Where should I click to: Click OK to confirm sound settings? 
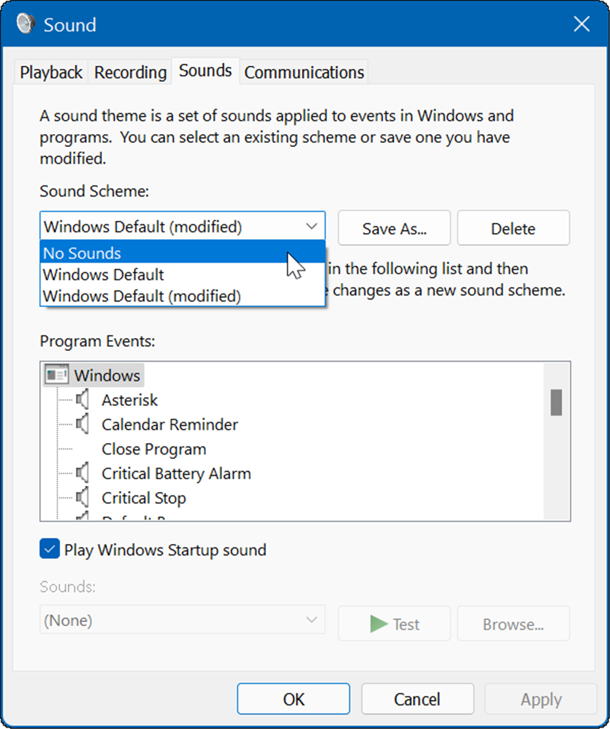292,699
